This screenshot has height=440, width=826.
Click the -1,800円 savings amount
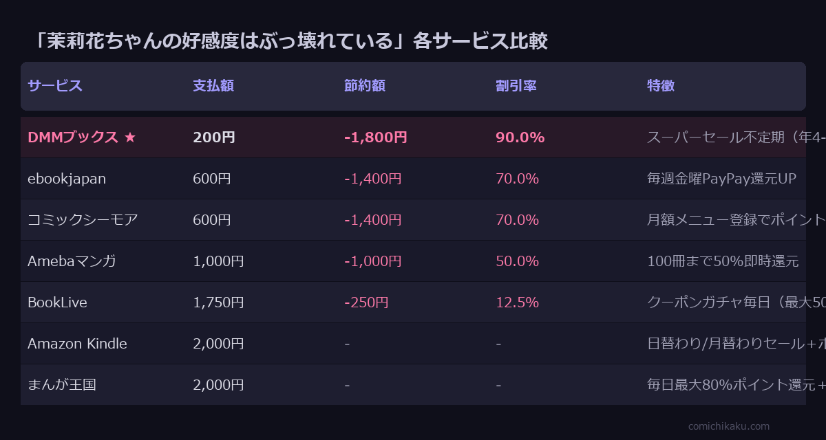coord(376,137)
